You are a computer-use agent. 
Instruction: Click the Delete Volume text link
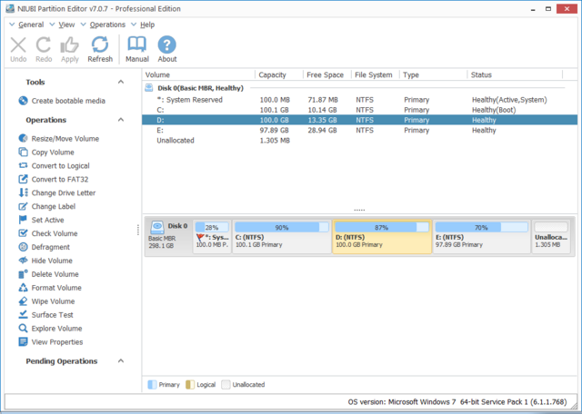(x=55, y=274)
